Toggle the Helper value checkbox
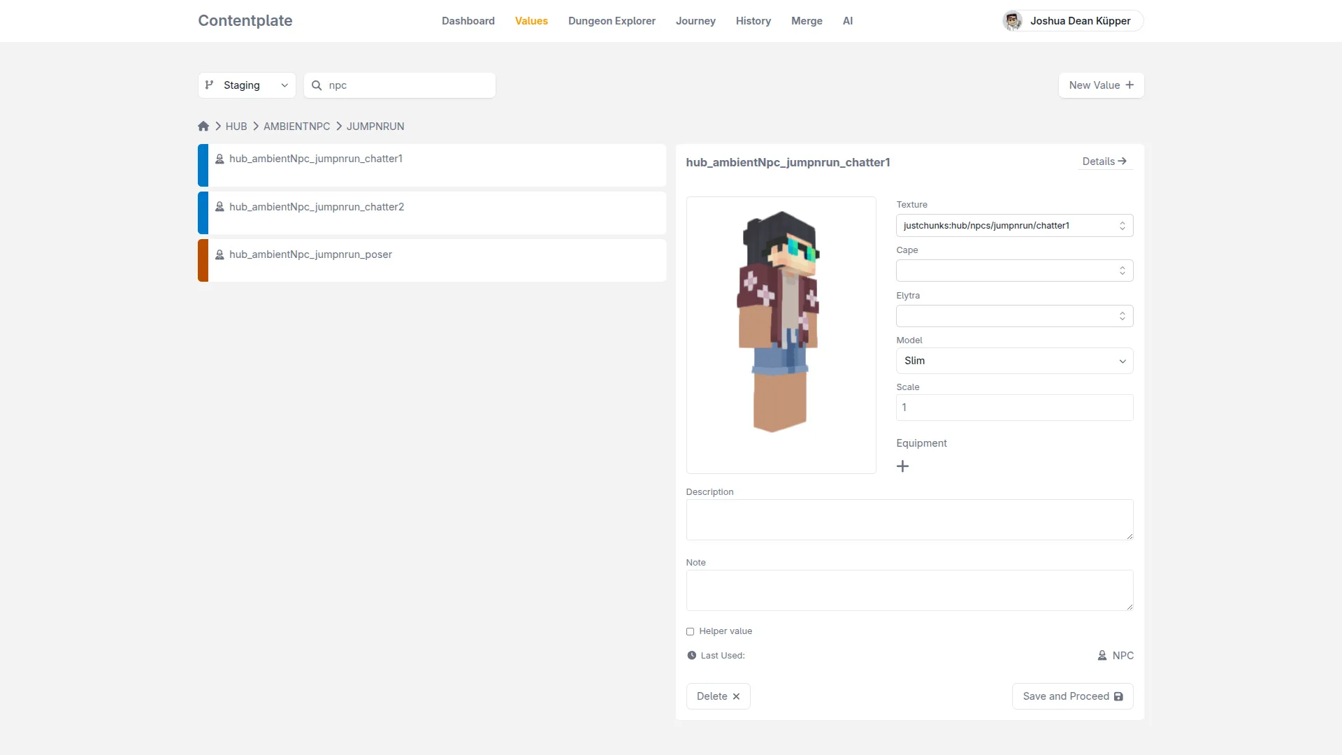This screenshot has width=1342, height=755. (691, 631)
